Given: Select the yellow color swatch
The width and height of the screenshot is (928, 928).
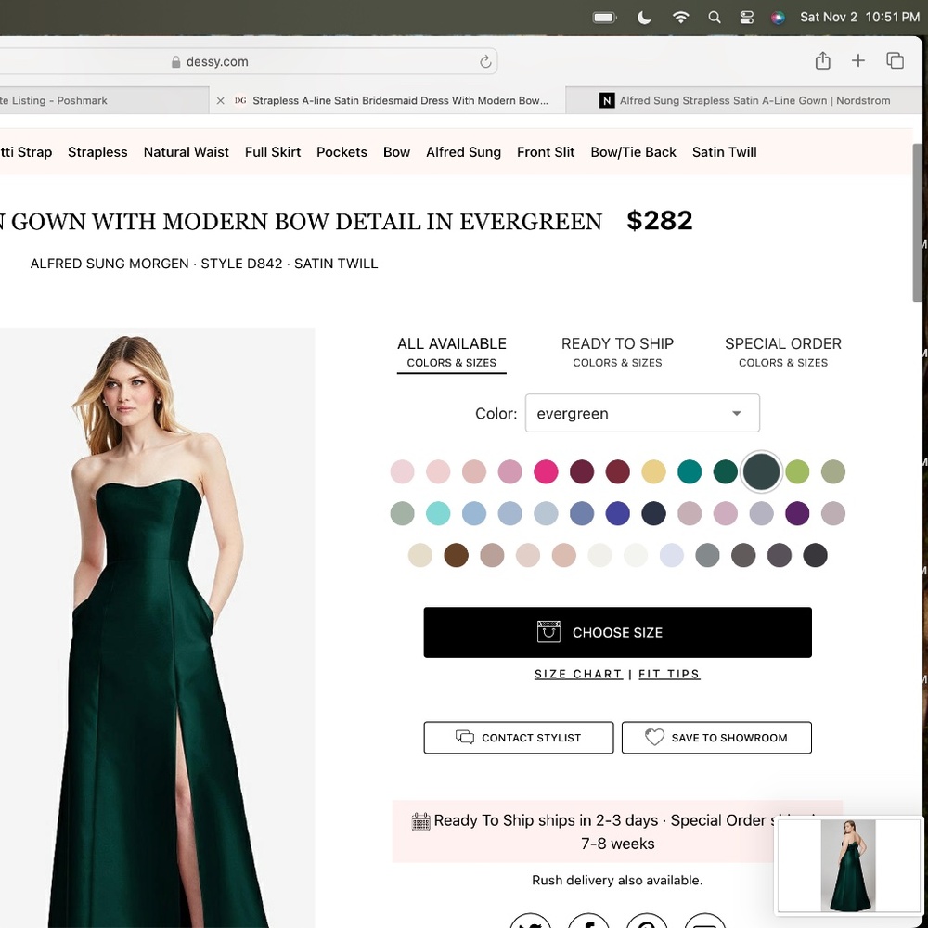Looking at the screenshot, I should 653,471.
